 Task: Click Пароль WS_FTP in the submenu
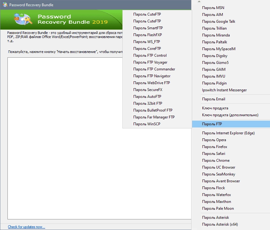[x=157, y=42]
